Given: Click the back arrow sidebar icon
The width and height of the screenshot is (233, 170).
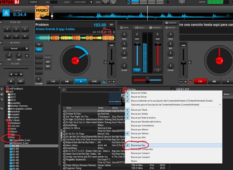Looking at the screenshot, I should point(2,109).
